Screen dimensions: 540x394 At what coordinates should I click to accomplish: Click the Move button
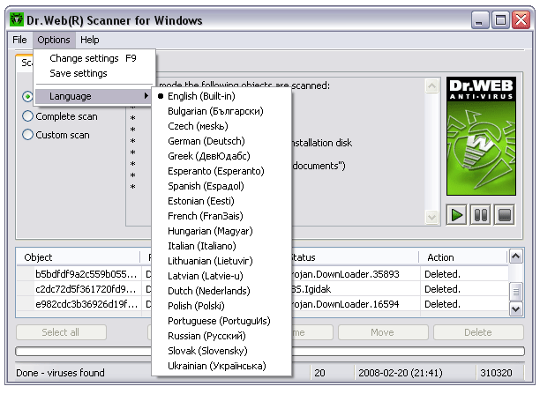(x=383, y=332)
